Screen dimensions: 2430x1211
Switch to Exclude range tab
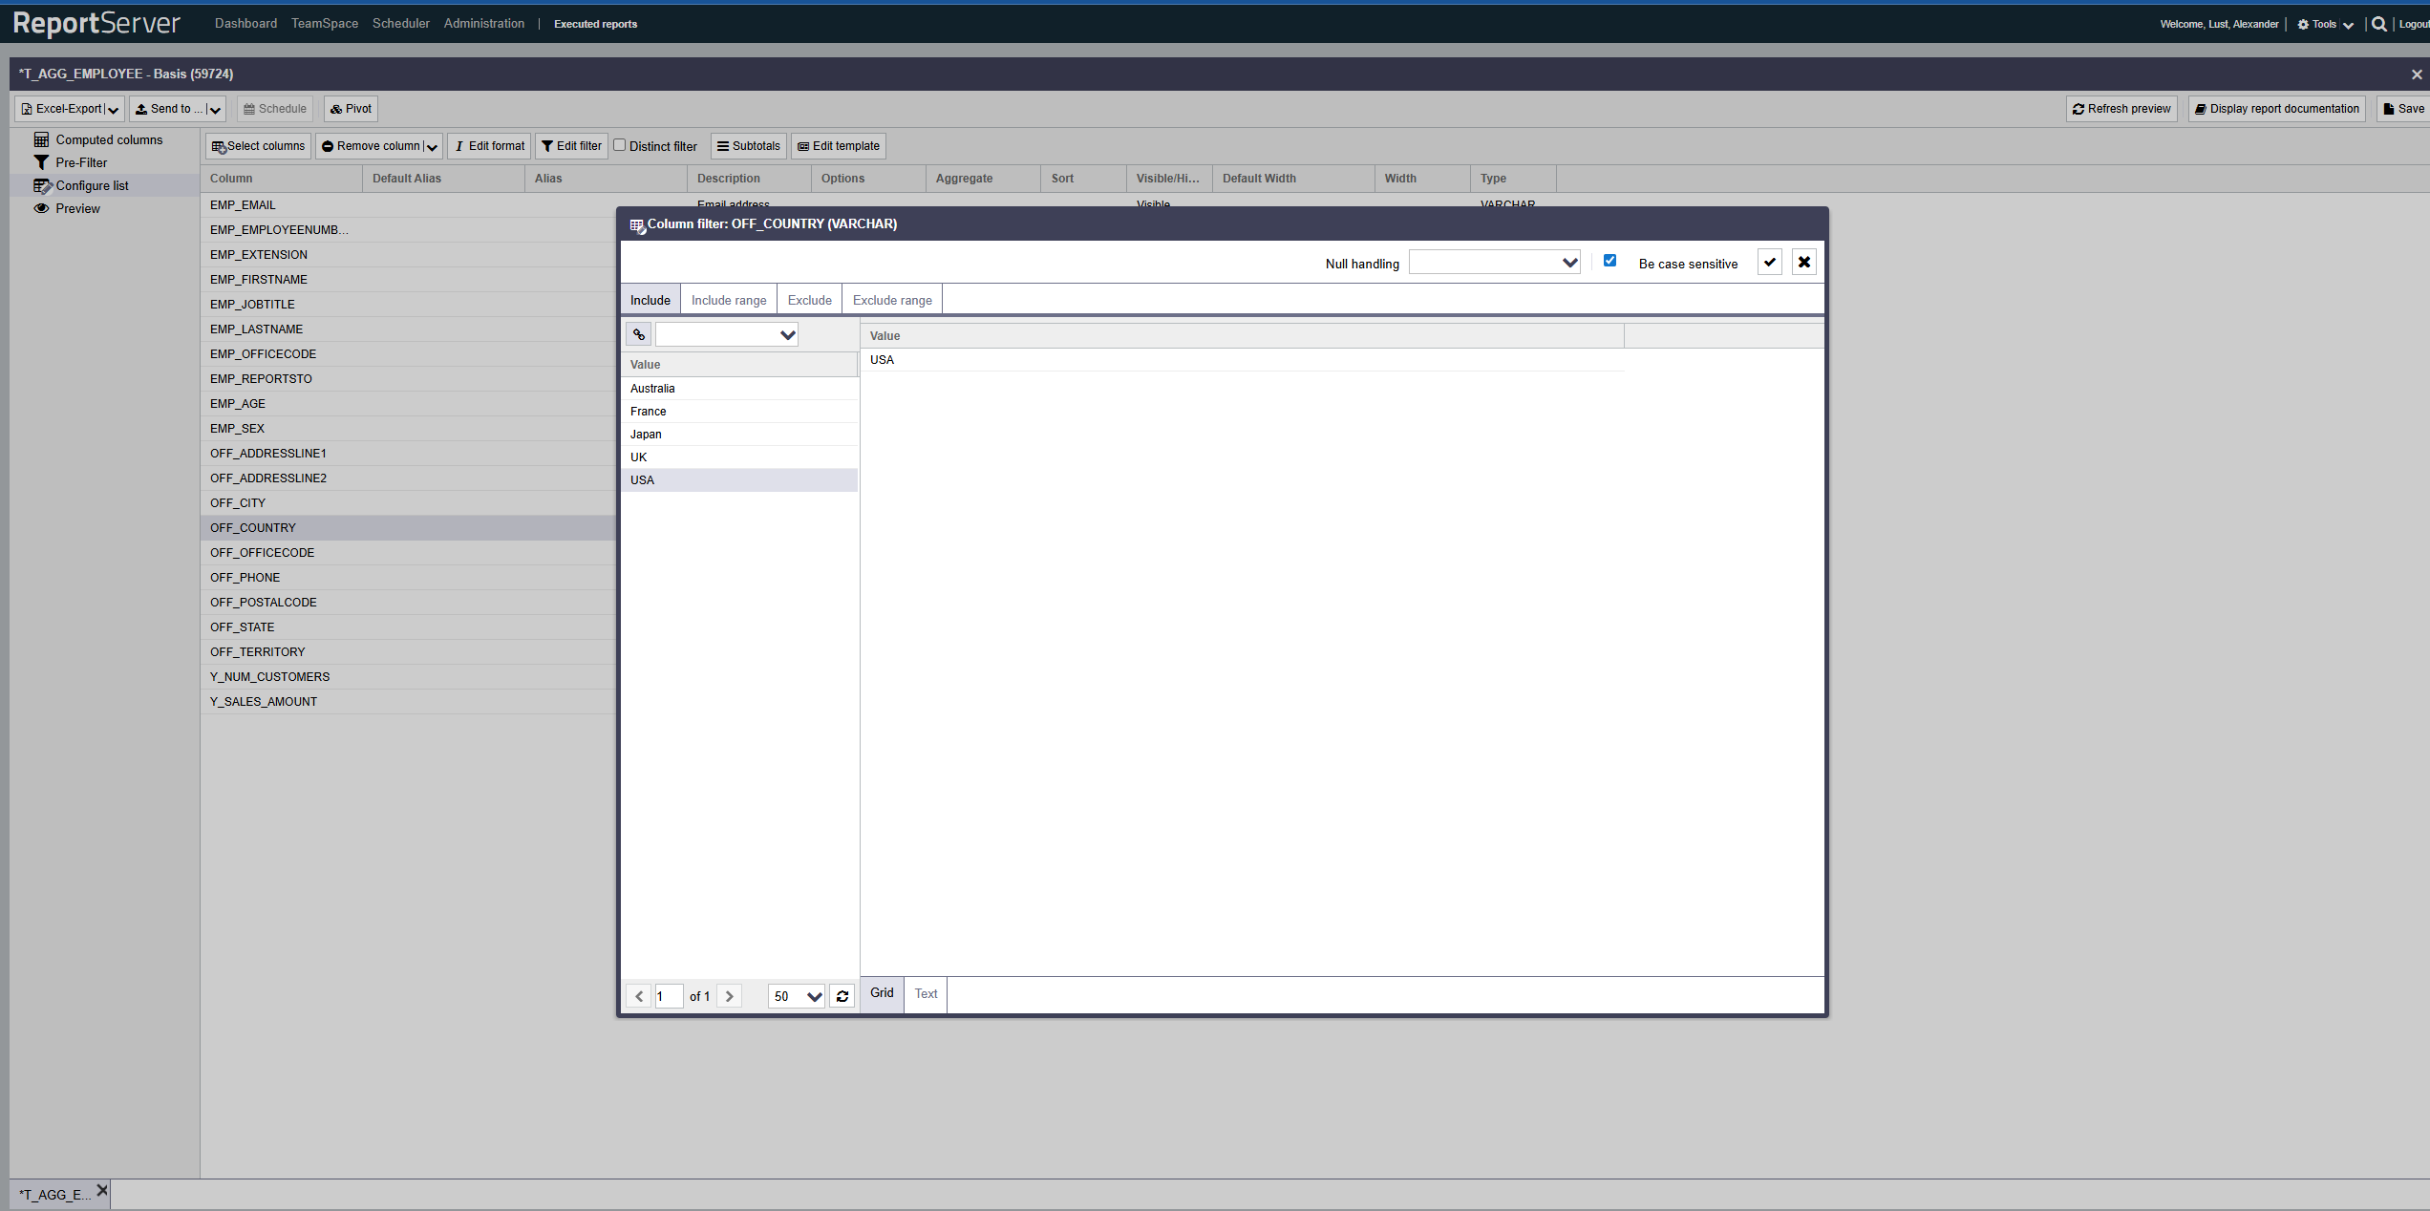891,300
